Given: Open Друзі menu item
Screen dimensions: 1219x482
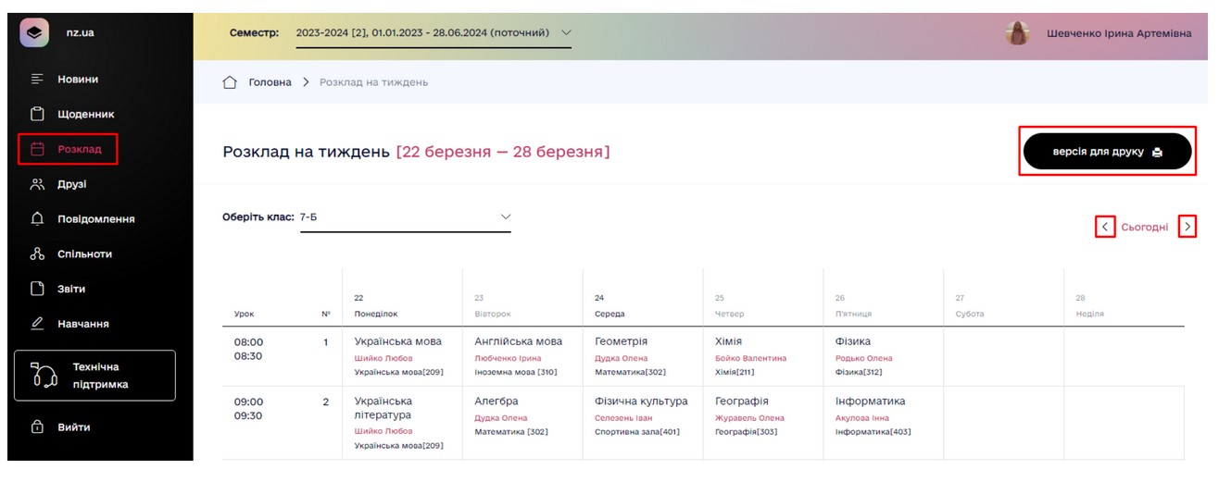Looking at the screenshot, I should tap(72, 184).
